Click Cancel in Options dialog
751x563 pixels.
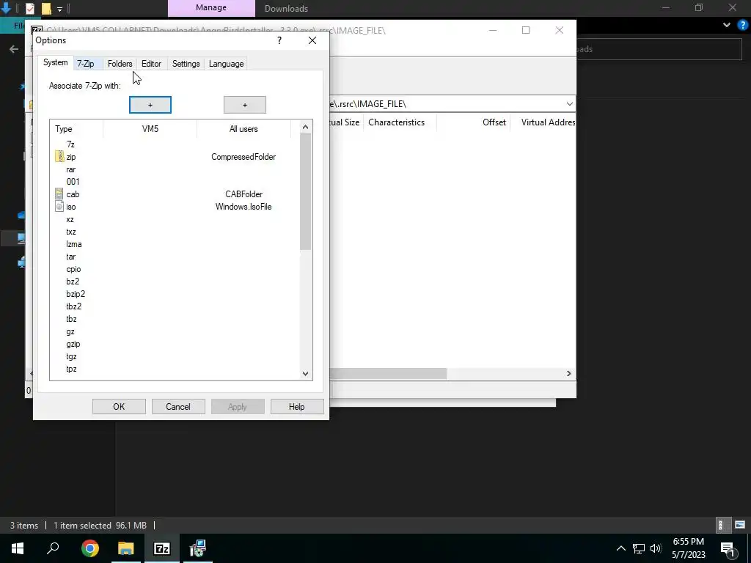[178, 406]
